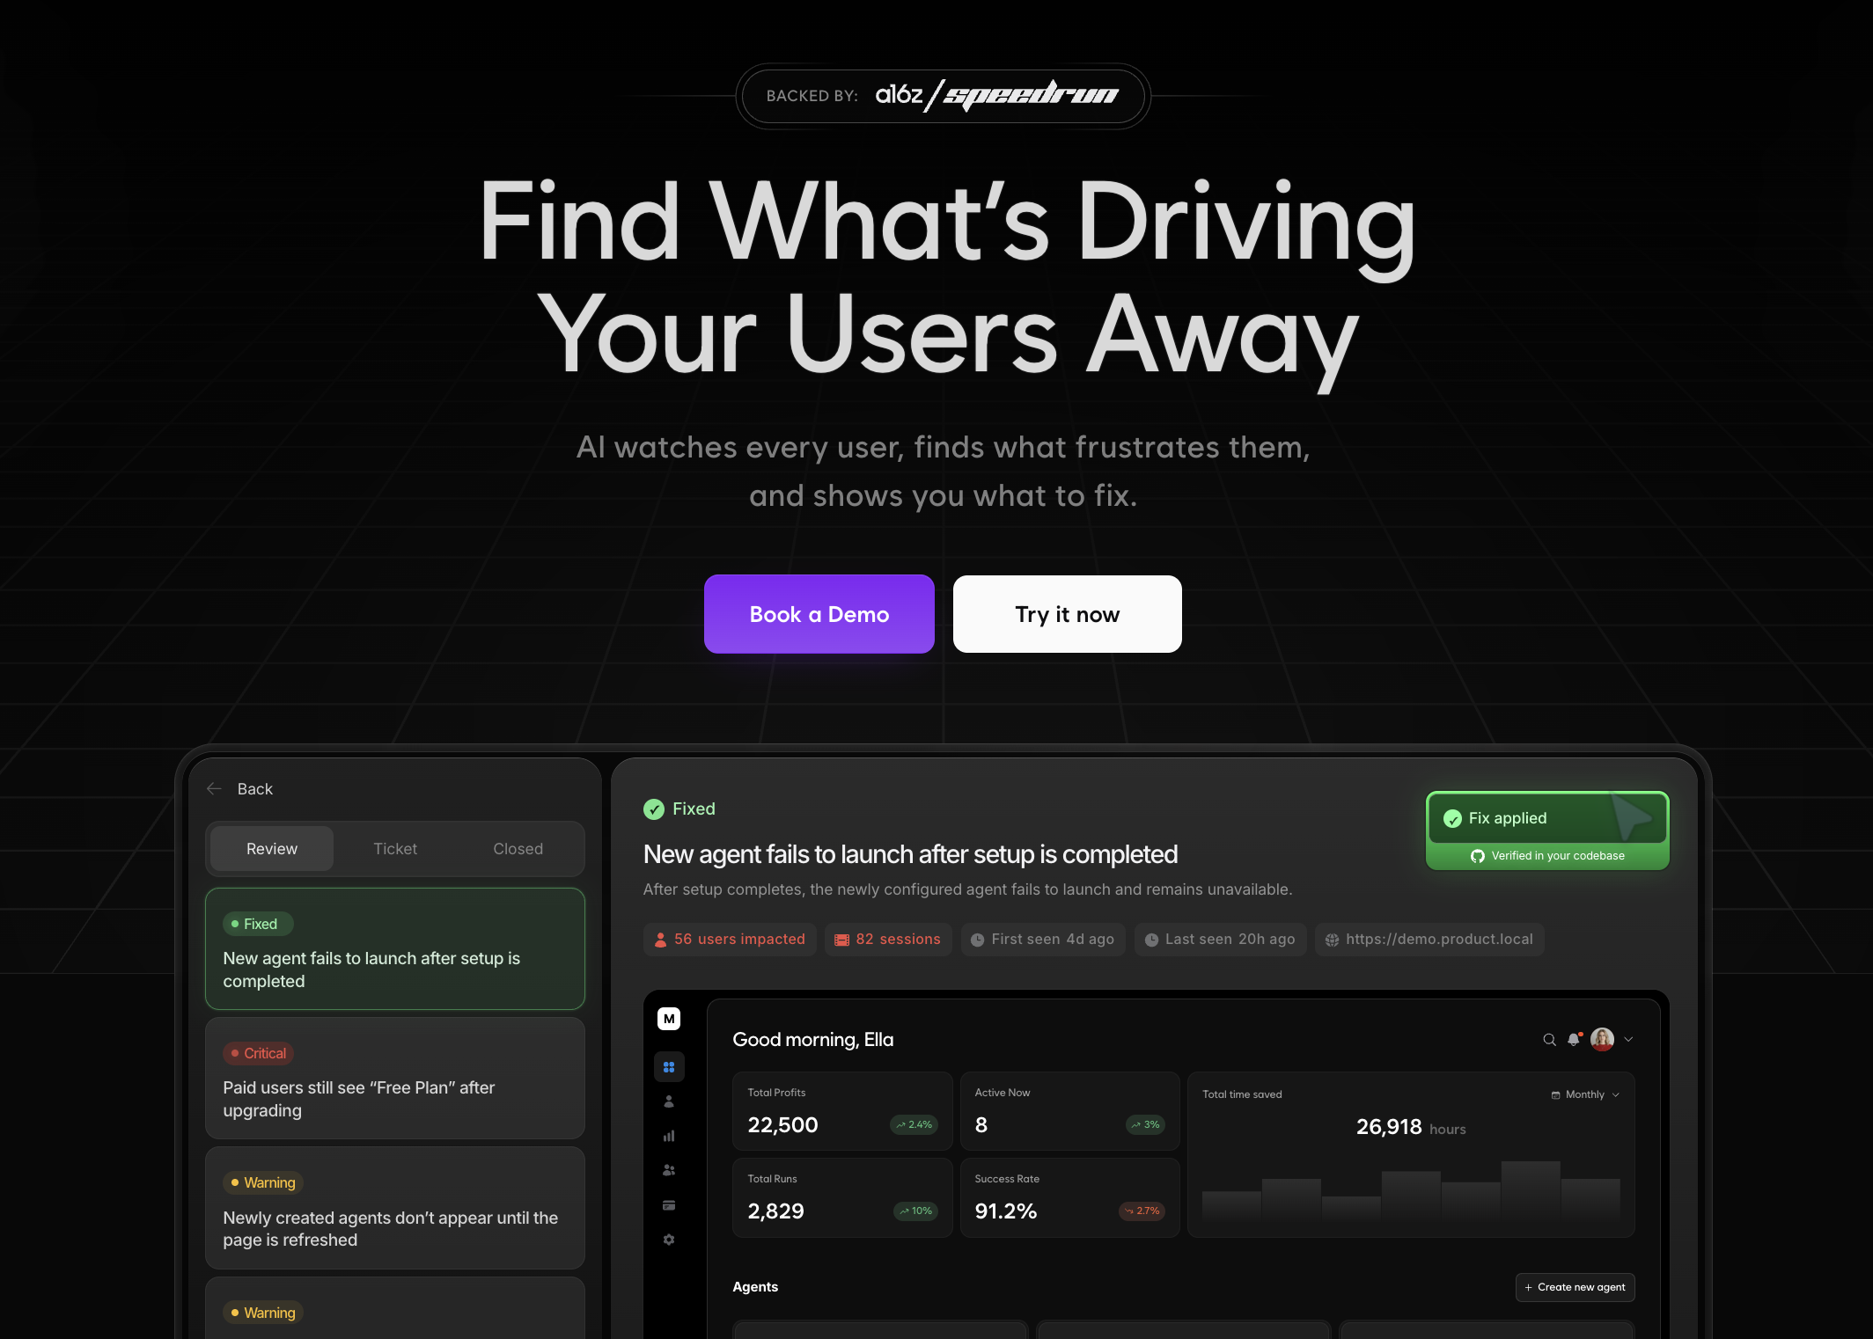Switch to the Ticket tab
1873x1339 pixels.
(x=395, y=849)
